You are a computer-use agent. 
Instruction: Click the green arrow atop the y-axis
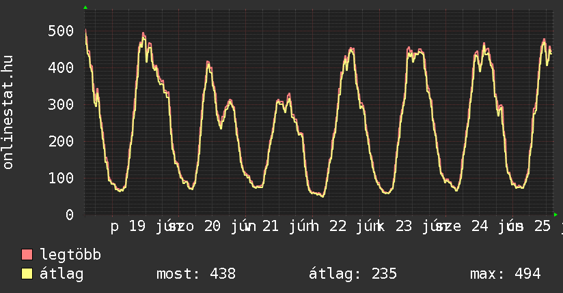(85, 7)
